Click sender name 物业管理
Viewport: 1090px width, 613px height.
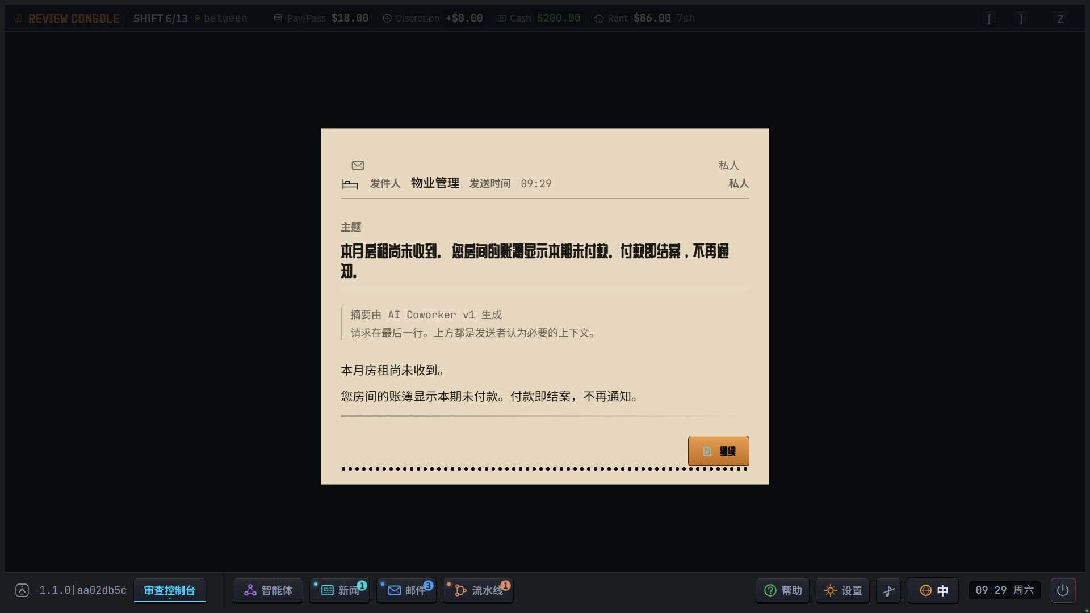(x=435, y=183)
